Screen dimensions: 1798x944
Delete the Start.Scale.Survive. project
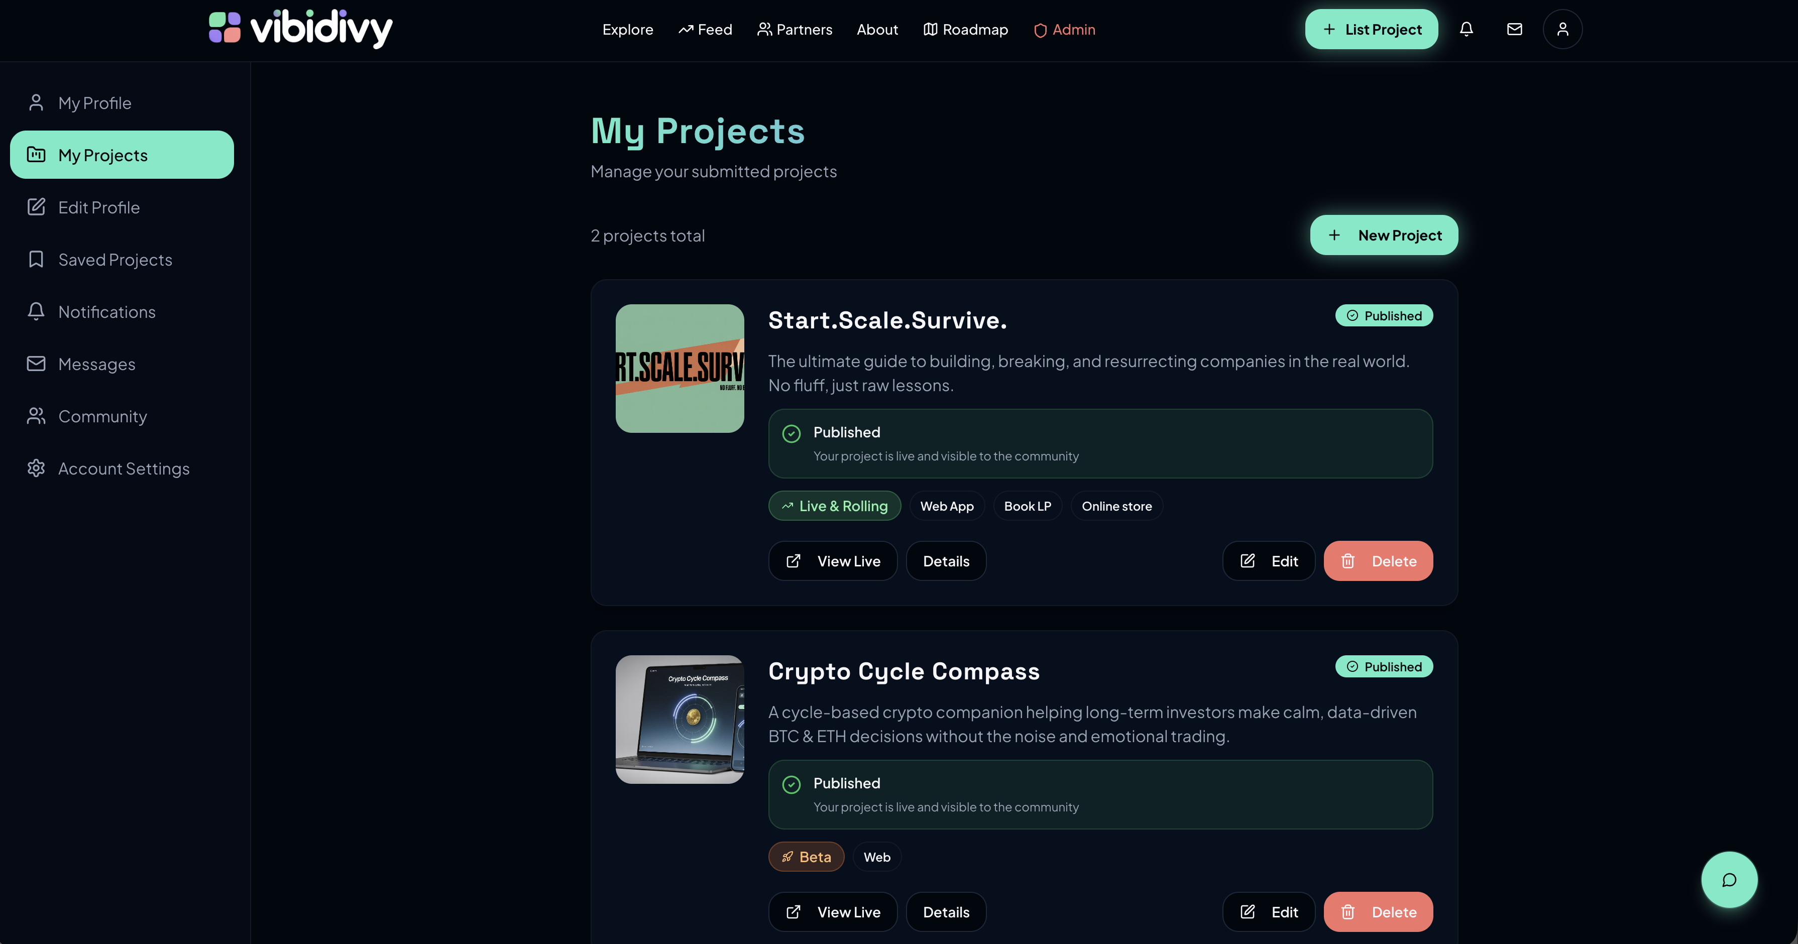pos(1378,561)
